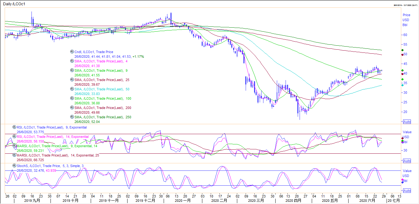
Task: Click the 20 七月 month label on time axis
Action: click(x=393, y=201)
